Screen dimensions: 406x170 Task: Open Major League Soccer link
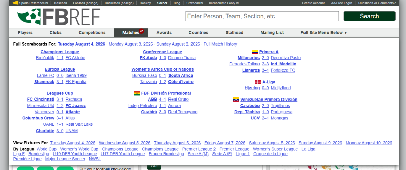(65, 159)
